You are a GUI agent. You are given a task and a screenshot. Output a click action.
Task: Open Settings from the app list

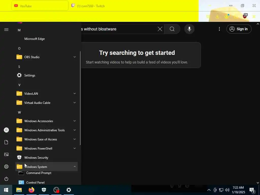click(46, 75)
